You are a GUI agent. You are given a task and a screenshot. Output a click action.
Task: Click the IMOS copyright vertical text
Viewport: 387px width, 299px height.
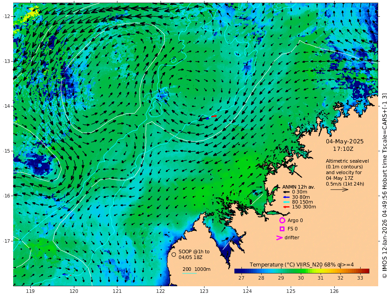384,186
